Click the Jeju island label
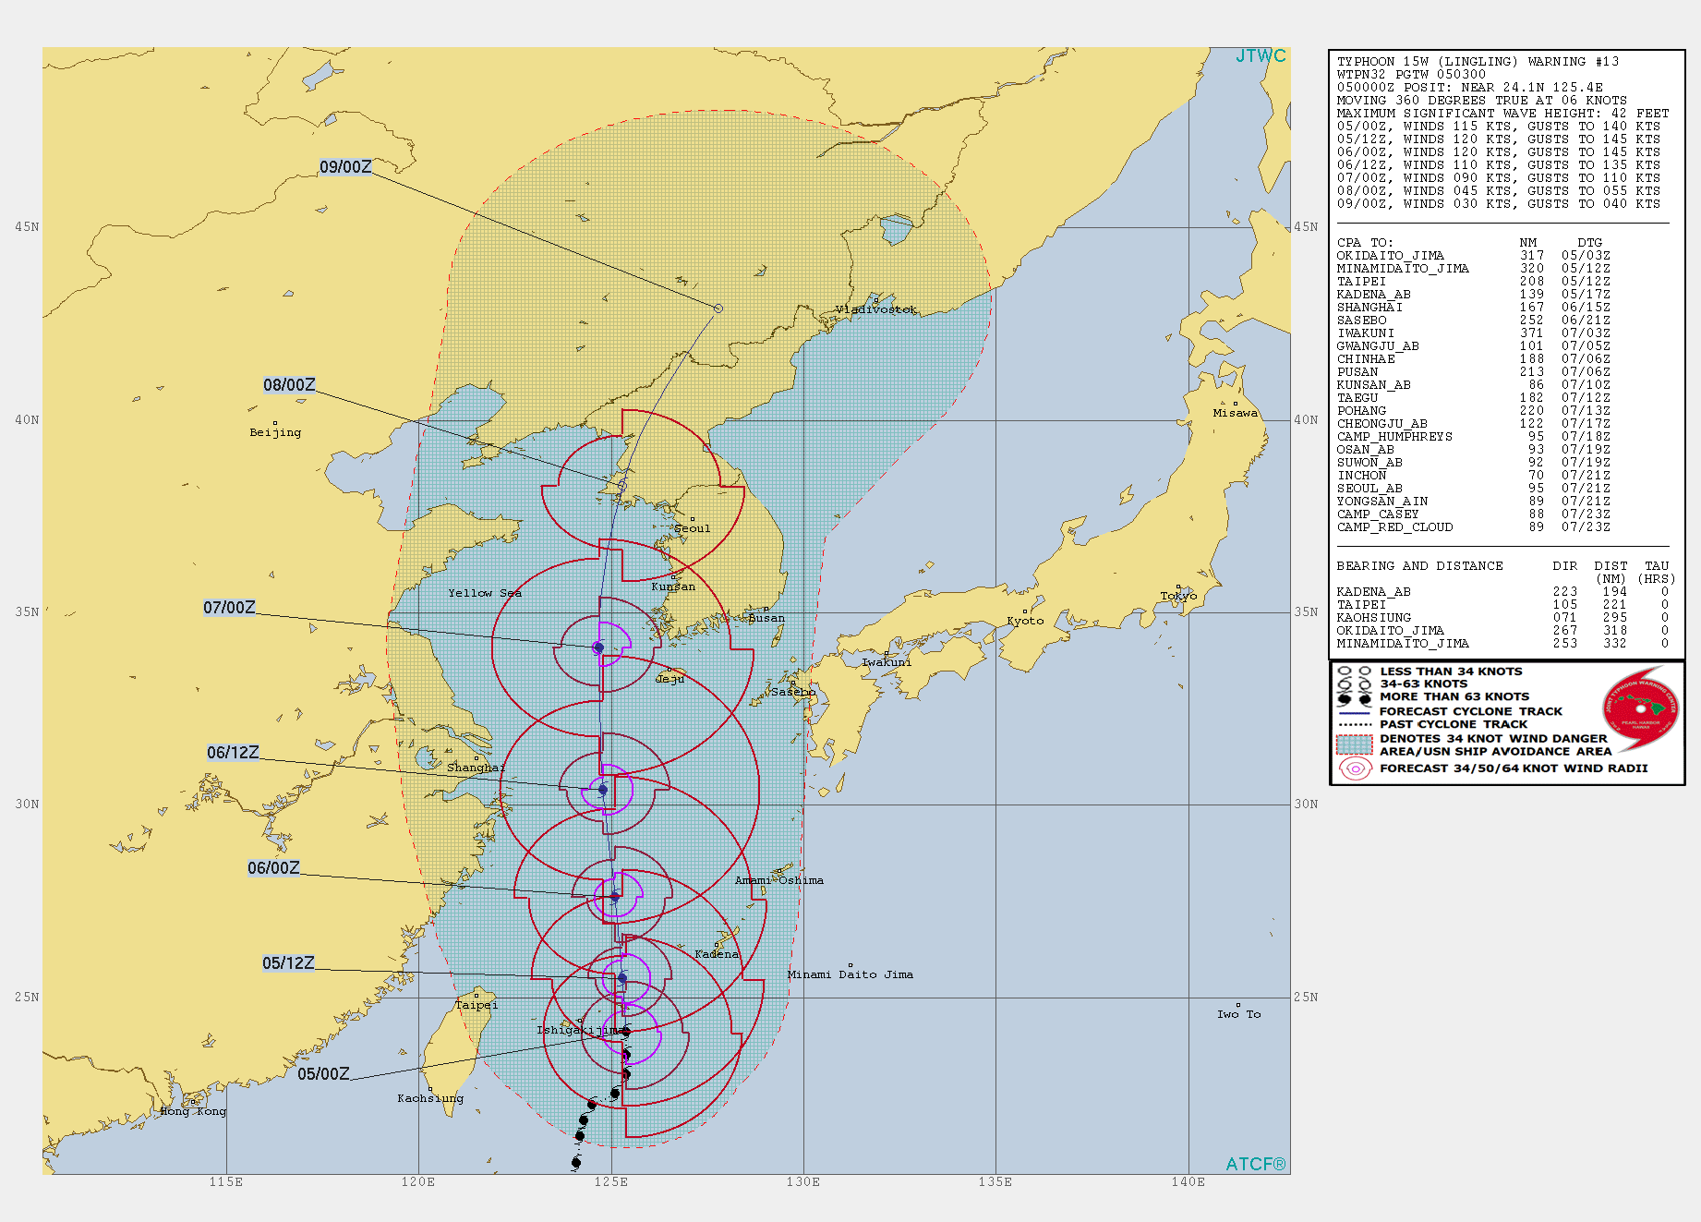 [670, 679]
